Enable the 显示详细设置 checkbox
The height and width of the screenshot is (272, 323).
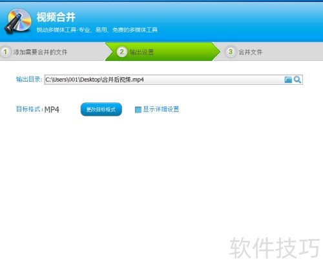pos(138,109)
